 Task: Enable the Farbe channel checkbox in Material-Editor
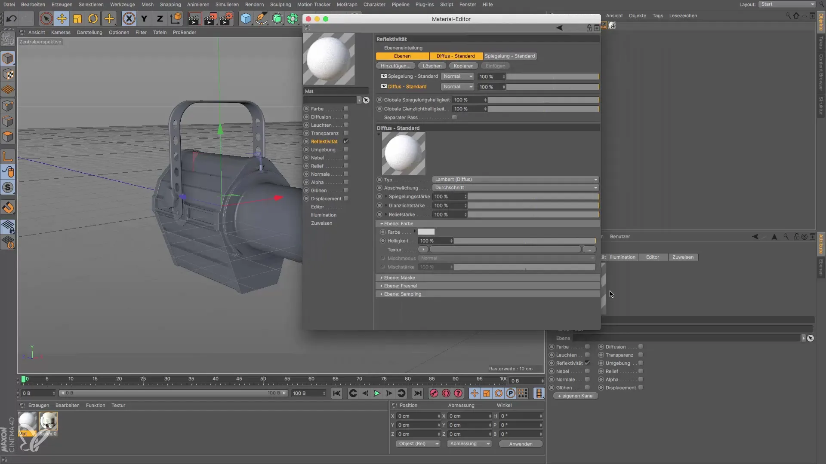click(x=346, y=109)
